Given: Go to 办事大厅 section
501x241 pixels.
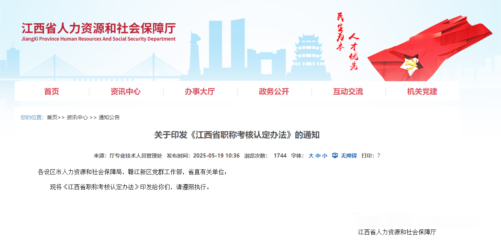Looking at the screenshot, I should pyautogui.click(x=200, y=91).
